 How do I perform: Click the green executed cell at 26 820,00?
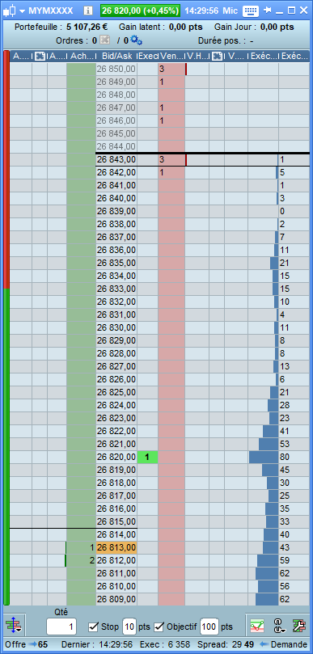click(148, 457)
